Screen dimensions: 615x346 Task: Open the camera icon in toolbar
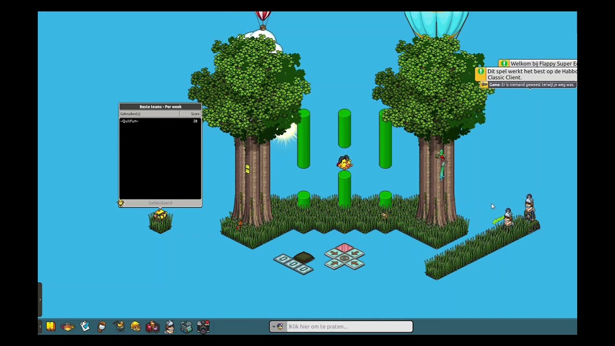203,327
